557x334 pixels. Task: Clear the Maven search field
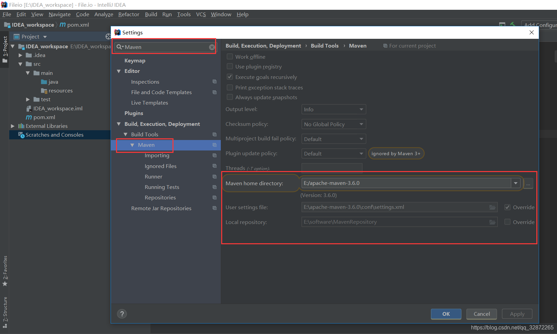(x=212, y=47)
